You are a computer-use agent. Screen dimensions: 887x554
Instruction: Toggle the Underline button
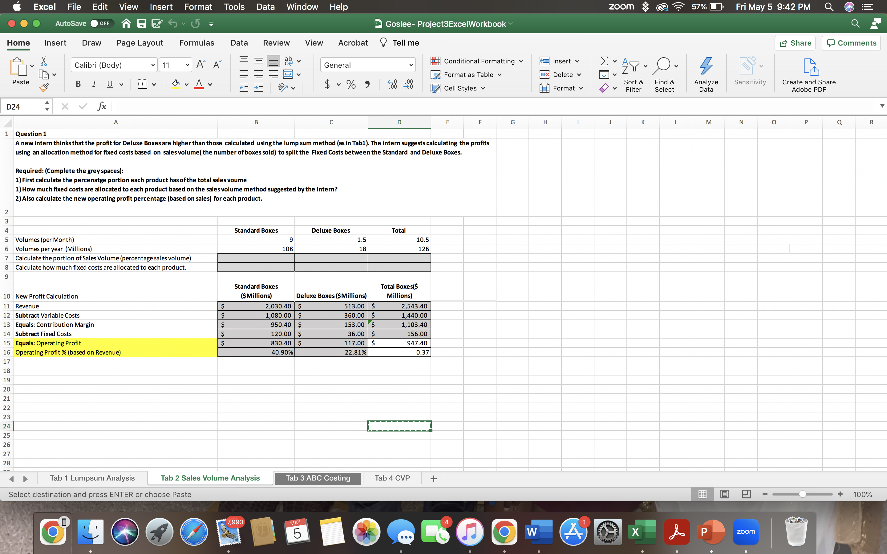click(x=110, y=84)
